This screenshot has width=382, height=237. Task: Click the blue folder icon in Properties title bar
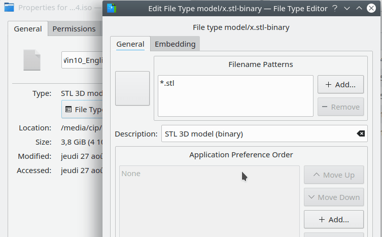[9, 8]
